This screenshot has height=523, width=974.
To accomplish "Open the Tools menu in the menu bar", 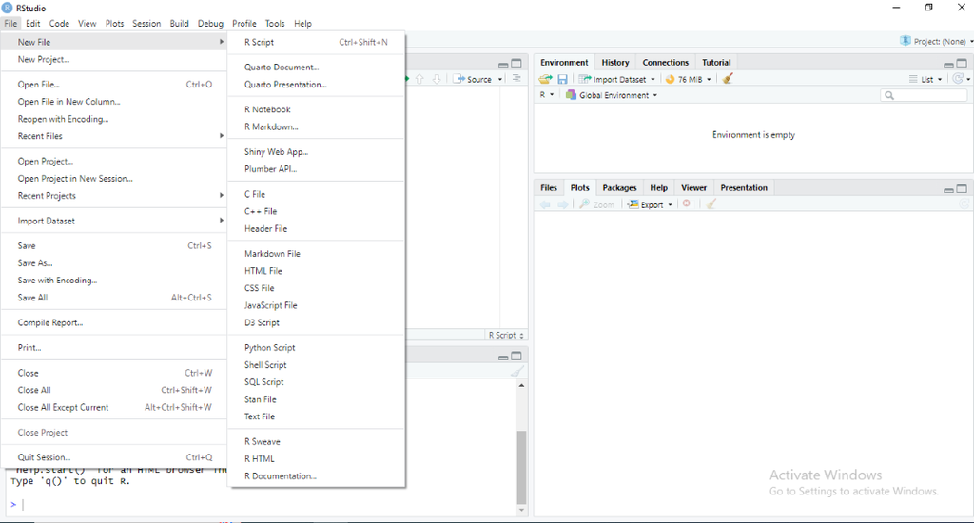I will 275,24.
